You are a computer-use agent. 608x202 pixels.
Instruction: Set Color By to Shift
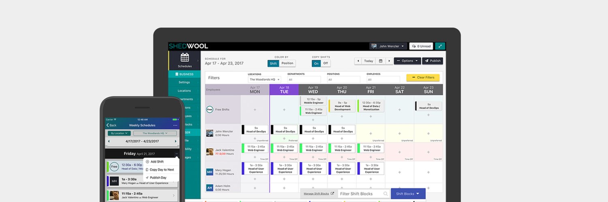(273, 63)
